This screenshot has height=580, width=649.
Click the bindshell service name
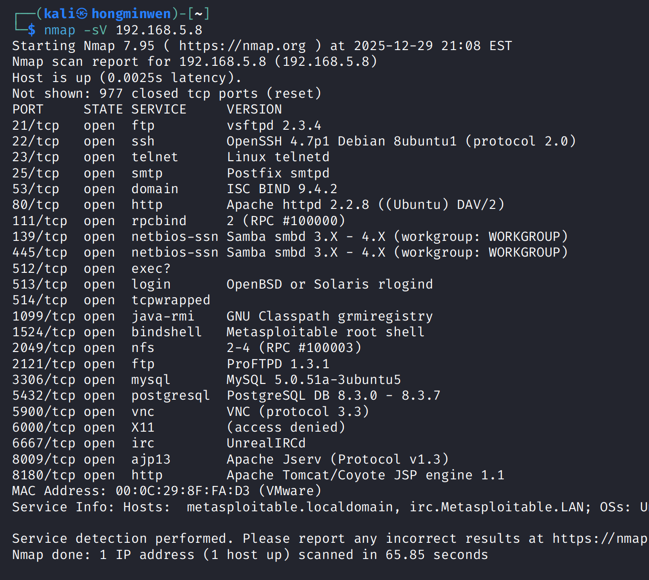coord(166,332)
